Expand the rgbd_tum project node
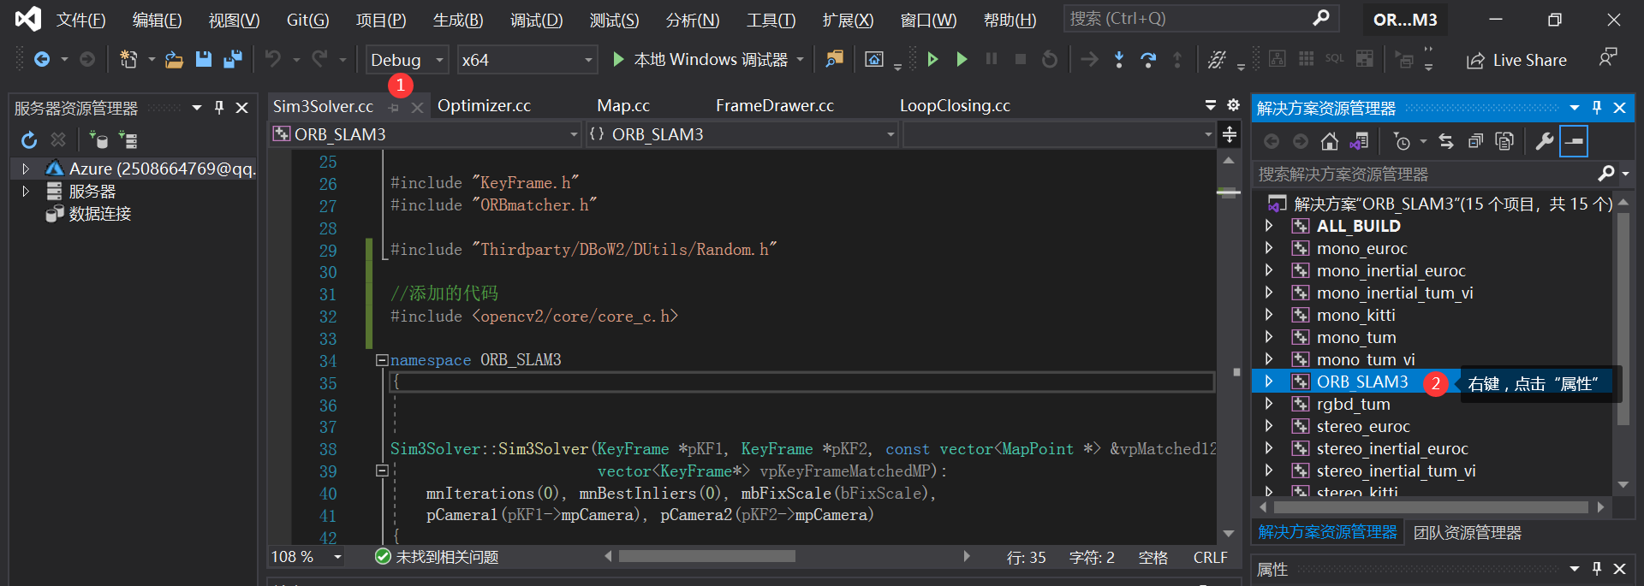The width and height of the screenshot is (1644, 586). [1269, 404]
